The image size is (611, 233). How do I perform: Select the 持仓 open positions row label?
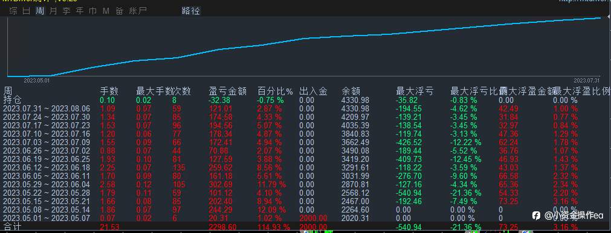click(13, 100)
